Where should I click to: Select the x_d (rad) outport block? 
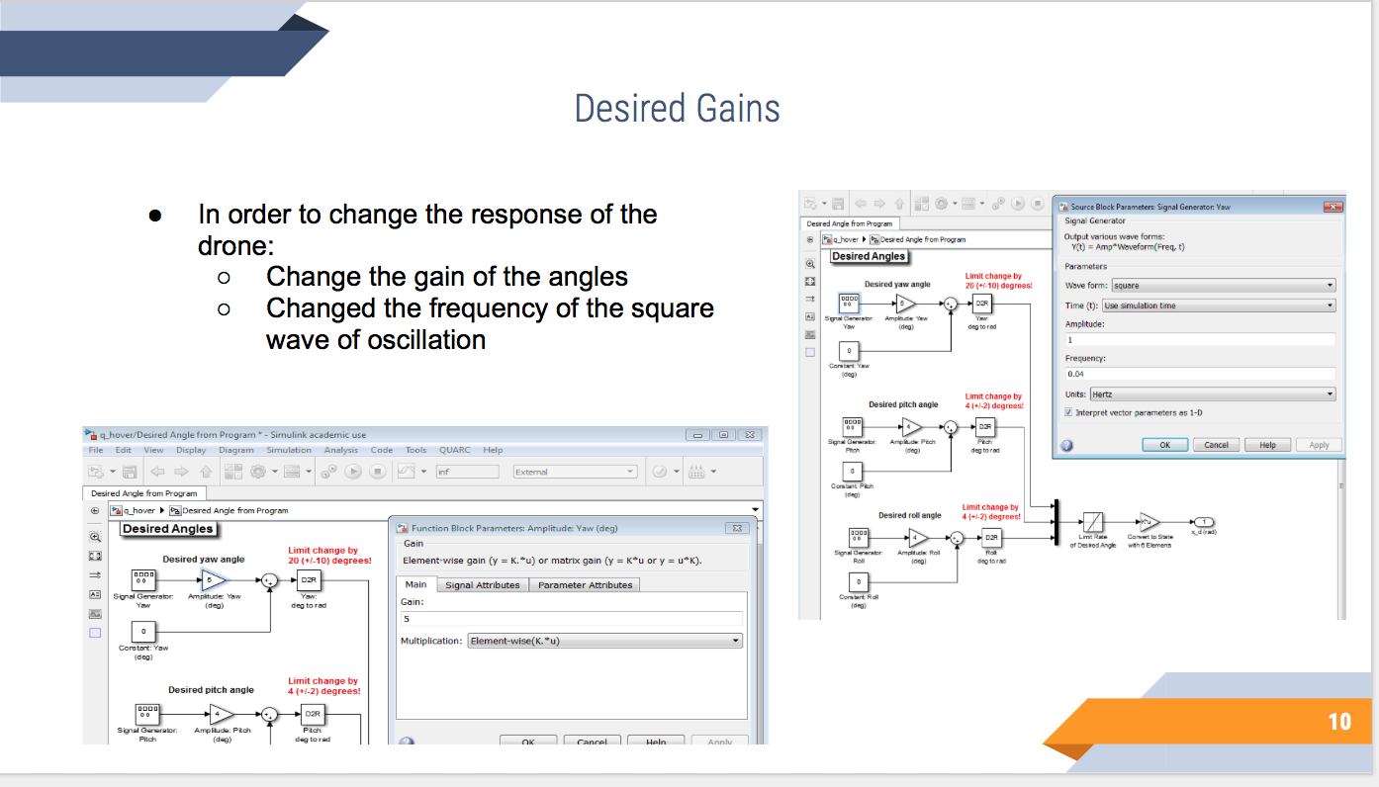[1204, 522]
